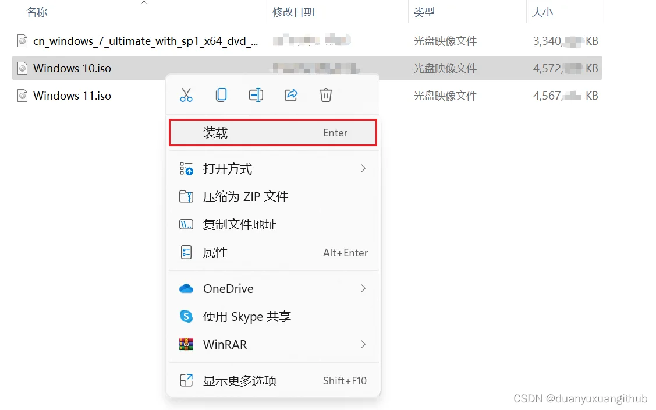Image resolution: width=656 pixels, height=410 pixels.
Task: Click the OneDrive cloud icon
Action: pyautogui.click(x=186, y=288)
